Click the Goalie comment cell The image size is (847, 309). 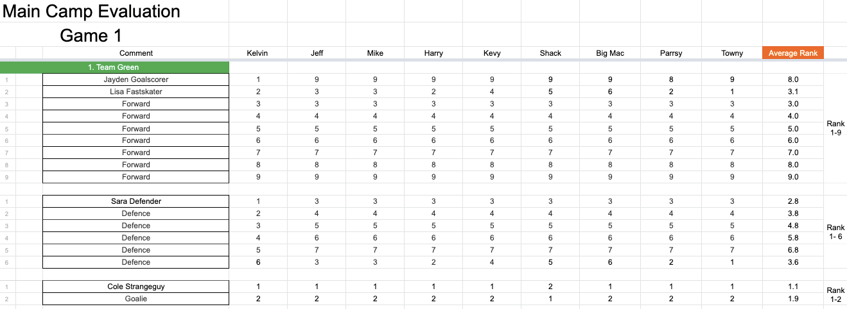pos(135,299)
